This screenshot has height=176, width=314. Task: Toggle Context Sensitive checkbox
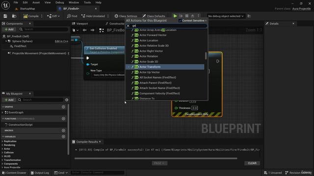[x=180, y=21]
